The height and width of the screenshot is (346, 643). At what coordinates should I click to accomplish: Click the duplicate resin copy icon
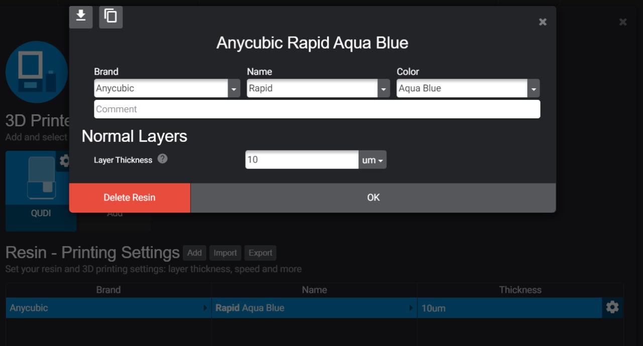point(111,17)
